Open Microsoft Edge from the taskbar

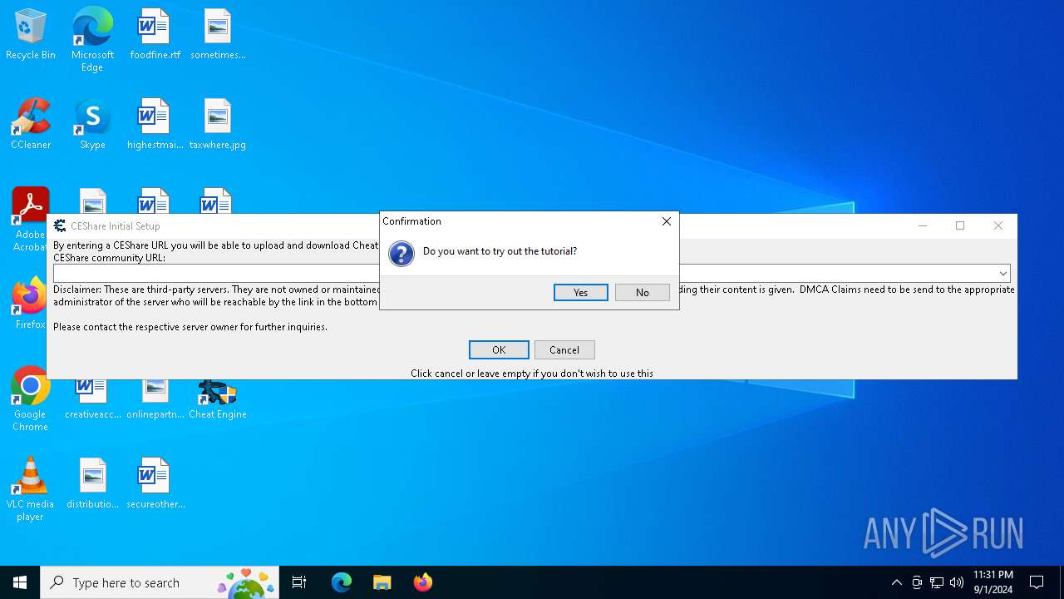tap(342, 582)
